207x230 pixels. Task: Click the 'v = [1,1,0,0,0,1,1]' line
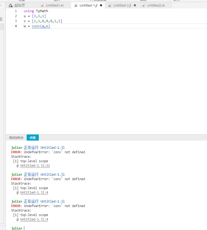point(43,21)
